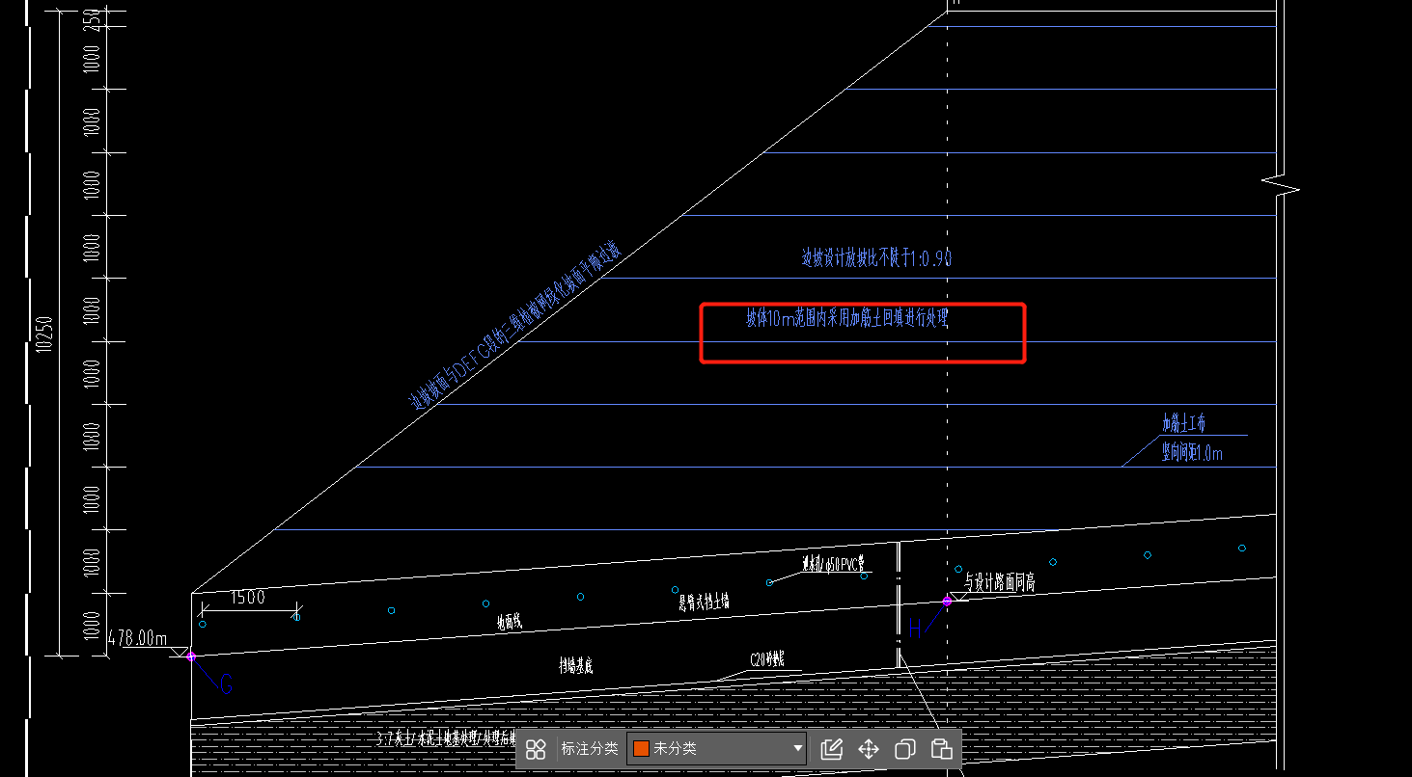Viewport: 1412px width, 777px height.
Task: Click the φ50PVC管 drain hole label
Action: (x=834, y=562)
